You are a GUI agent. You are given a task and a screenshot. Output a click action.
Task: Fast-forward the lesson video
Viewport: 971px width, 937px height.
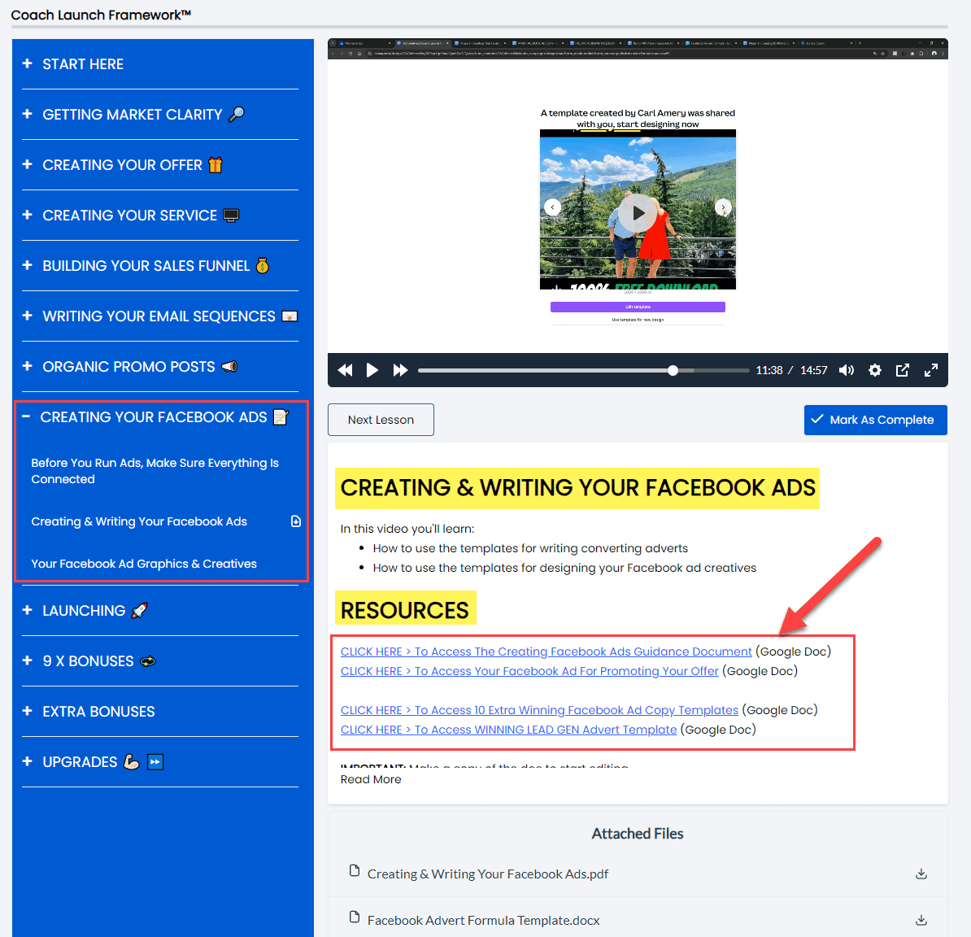click(x=399, y=370)
